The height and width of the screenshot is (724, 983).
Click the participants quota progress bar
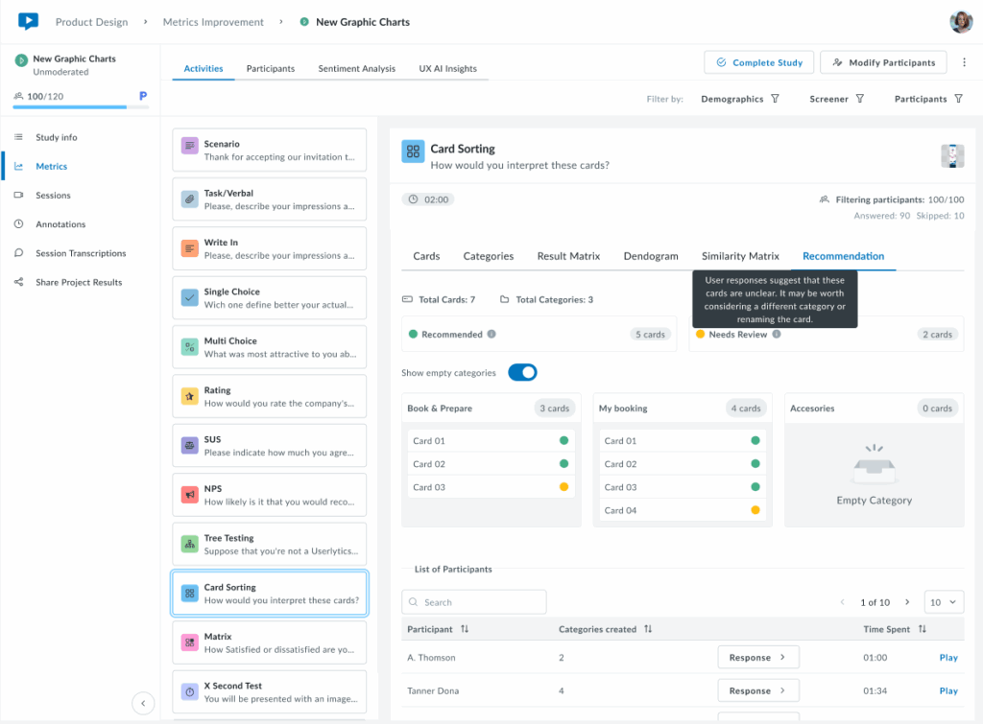pyautogui.click(x=69, y=107)
